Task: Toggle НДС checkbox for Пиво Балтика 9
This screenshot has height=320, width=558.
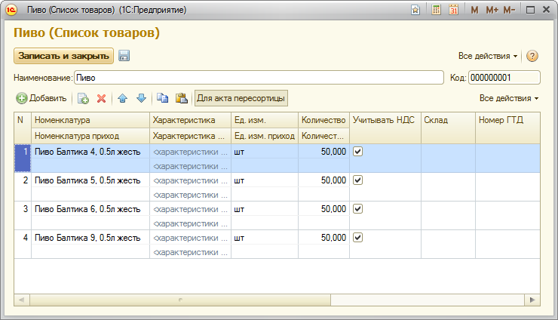Action: coord(357,237)
